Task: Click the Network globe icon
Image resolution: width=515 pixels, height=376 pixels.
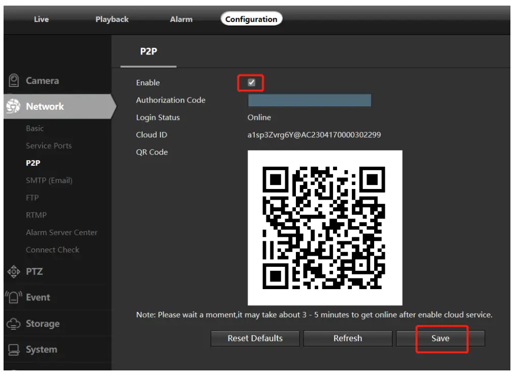Action: pyautogui.click(x=13, y=106)
